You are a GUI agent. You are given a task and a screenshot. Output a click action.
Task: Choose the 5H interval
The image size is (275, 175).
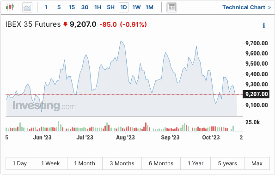[110, 7]
